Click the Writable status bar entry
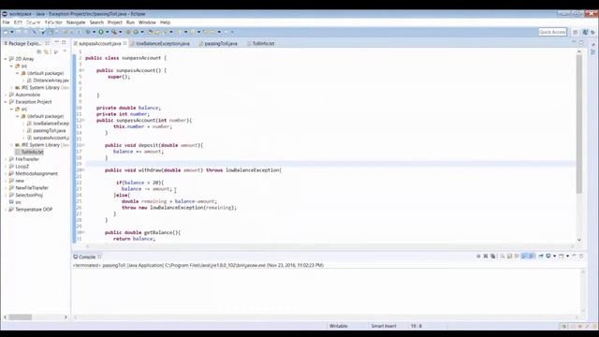Viewport: 599px width, 337px height. point(339,326)
